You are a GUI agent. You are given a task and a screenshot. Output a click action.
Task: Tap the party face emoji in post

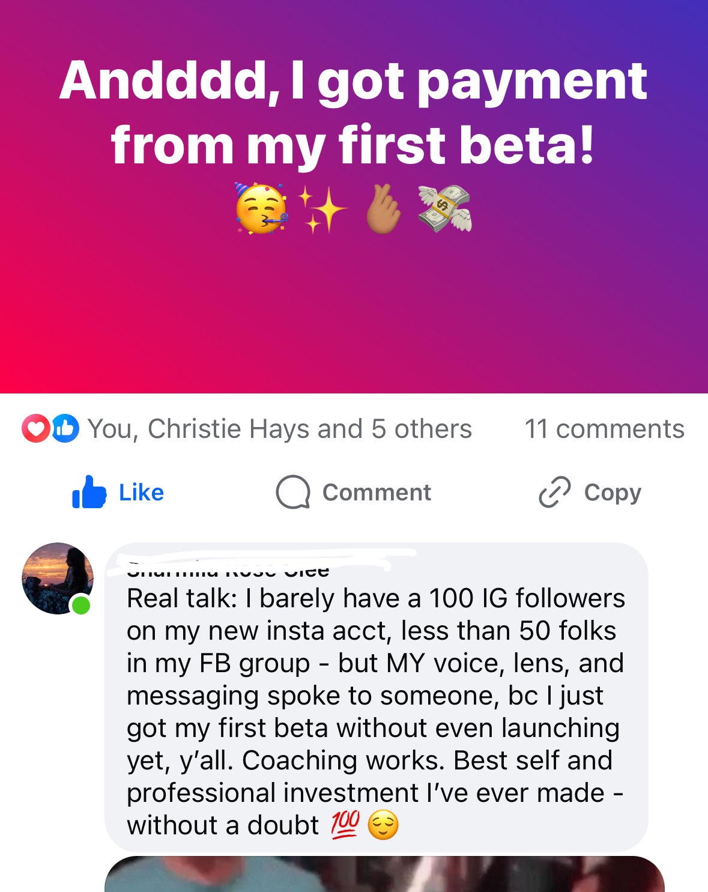261,209
